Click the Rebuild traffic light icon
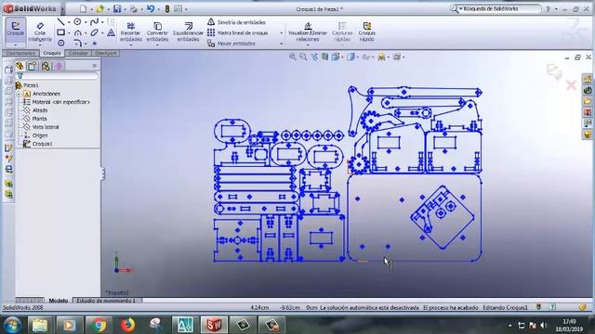This screenshot has height=334, width=595. (x=167, y=8)
